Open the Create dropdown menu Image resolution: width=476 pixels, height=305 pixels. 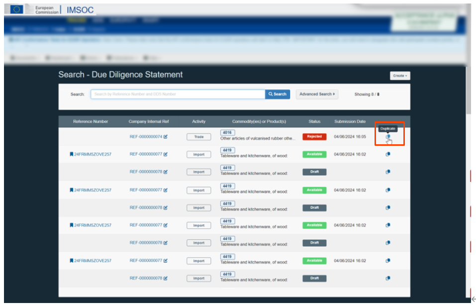tap(400, 76)
